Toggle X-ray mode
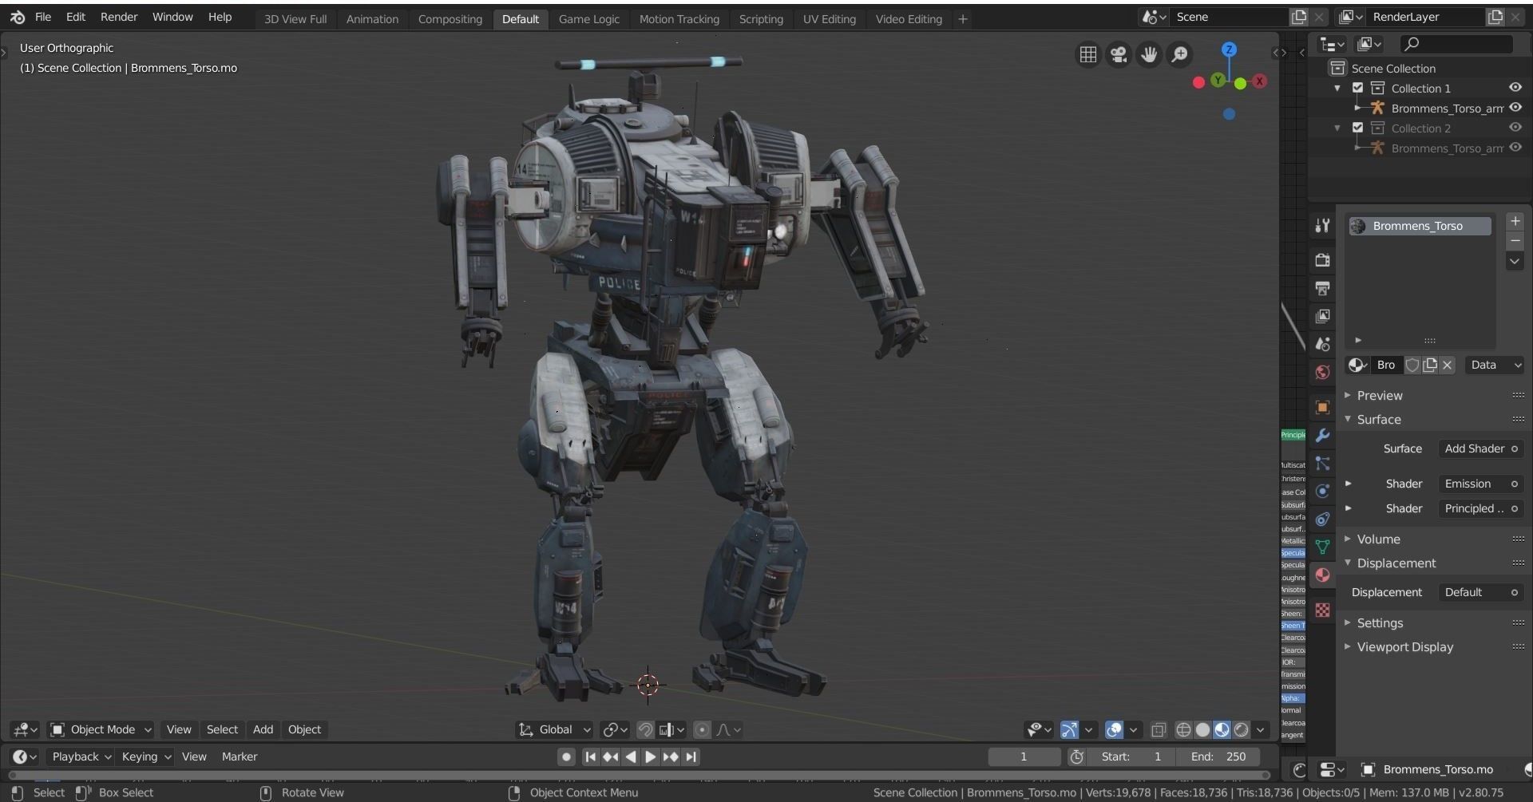Viewport: 1533px width, 802px height. 1159,729
